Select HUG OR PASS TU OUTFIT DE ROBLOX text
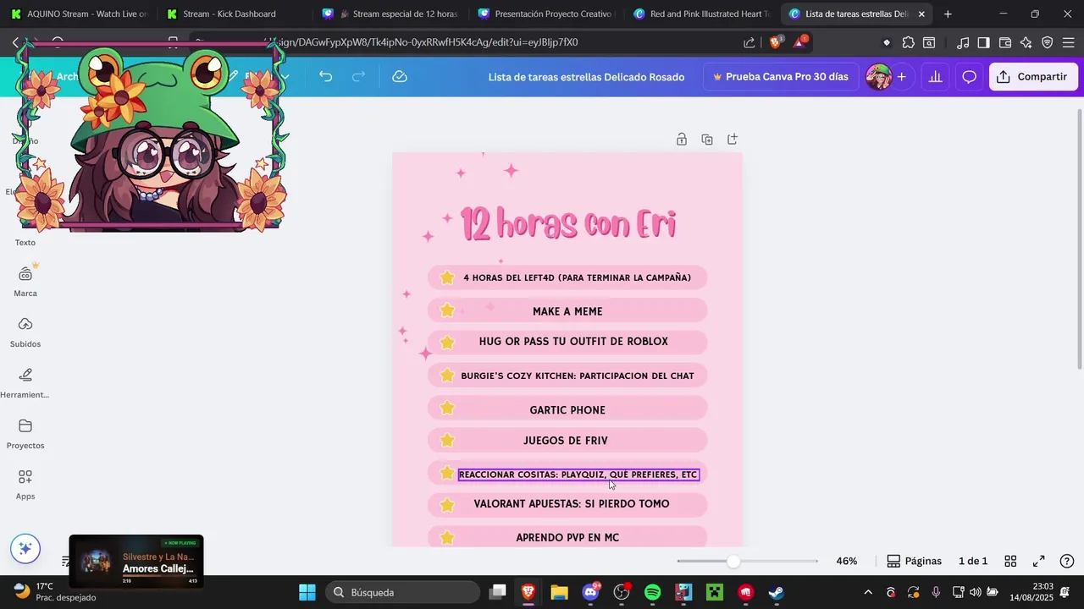This screenshot has width=1084, height=609. (573, 341)
